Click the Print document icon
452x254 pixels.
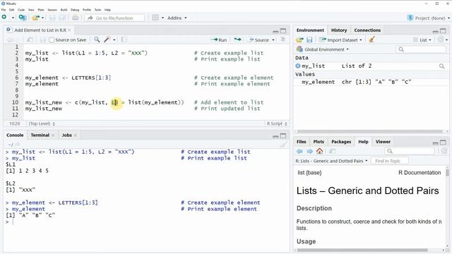click(x=76, y=18)
